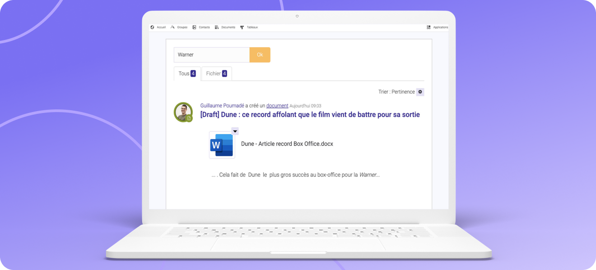Open the Applications grid icon
The image size is (596, 270).
[x=428, y=27]
